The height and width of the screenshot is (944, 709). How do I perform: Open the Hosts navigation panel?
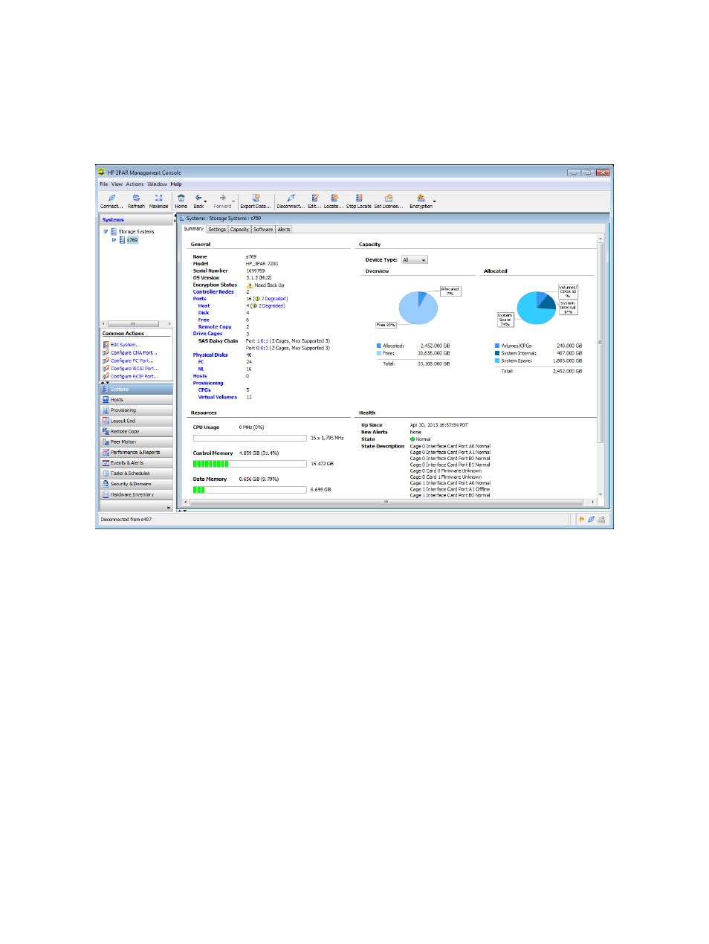pyautogui.click(x=137, y=400)
